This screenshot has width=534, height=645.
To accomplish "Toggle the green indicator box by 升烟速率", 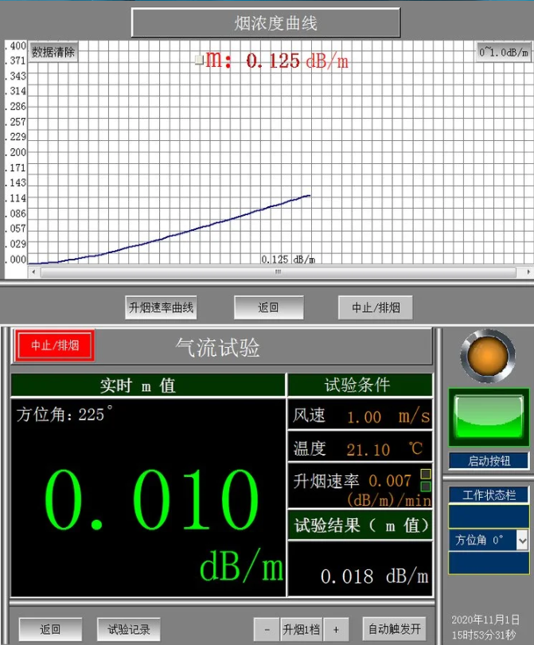I will pyautogui.click(x=426, y=486).
